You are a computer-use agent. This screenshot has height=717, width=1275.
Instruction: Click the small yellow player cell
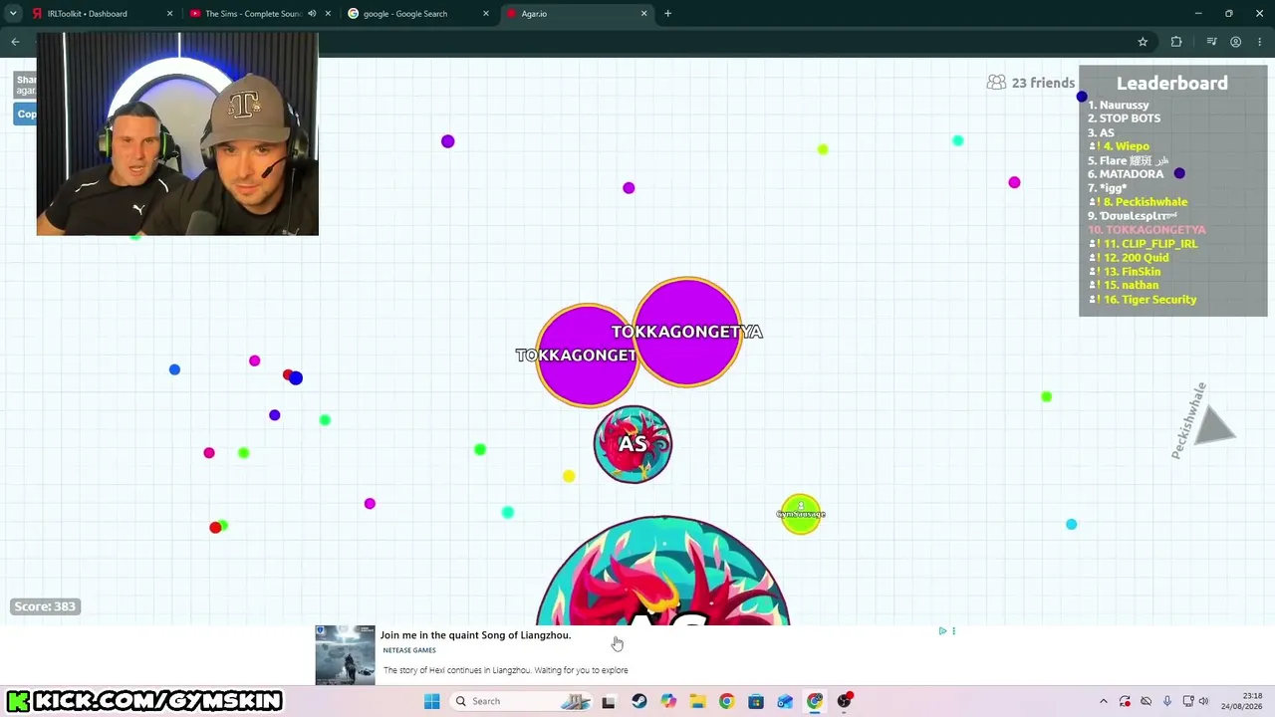click(801, 514)
